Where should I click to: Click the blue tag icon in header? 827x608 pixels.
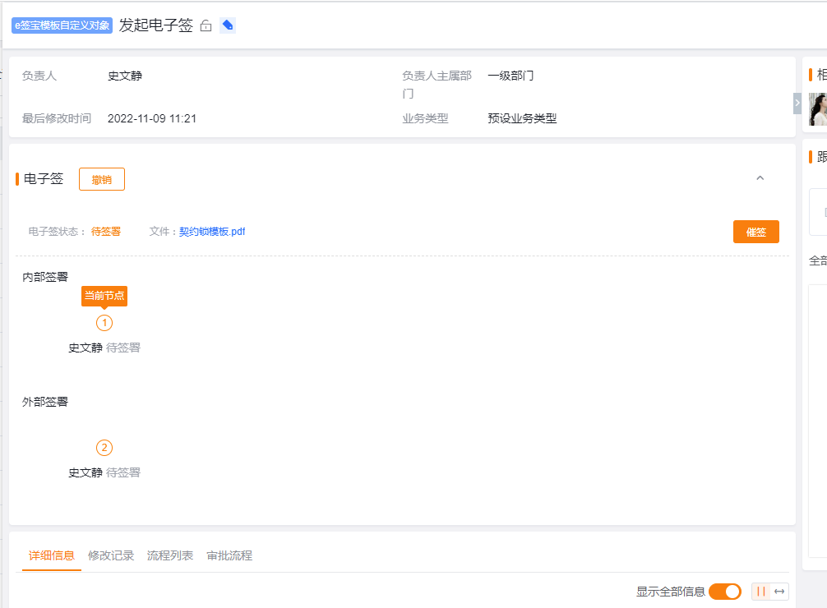tap(228, 25)
